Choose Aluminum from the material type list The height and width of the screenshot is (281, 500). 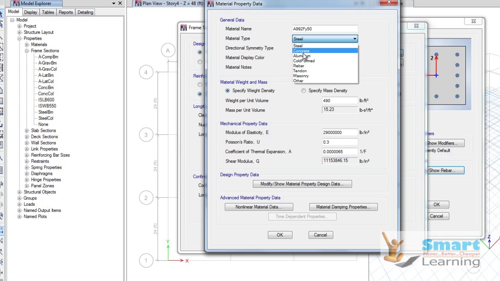(325, 56)
